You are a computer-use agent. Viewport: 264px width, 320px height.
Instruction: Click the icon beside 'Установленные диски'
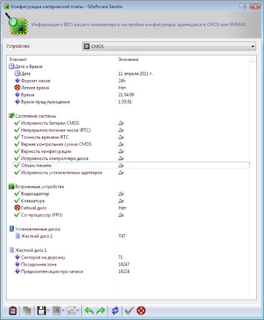click(11, 229)
